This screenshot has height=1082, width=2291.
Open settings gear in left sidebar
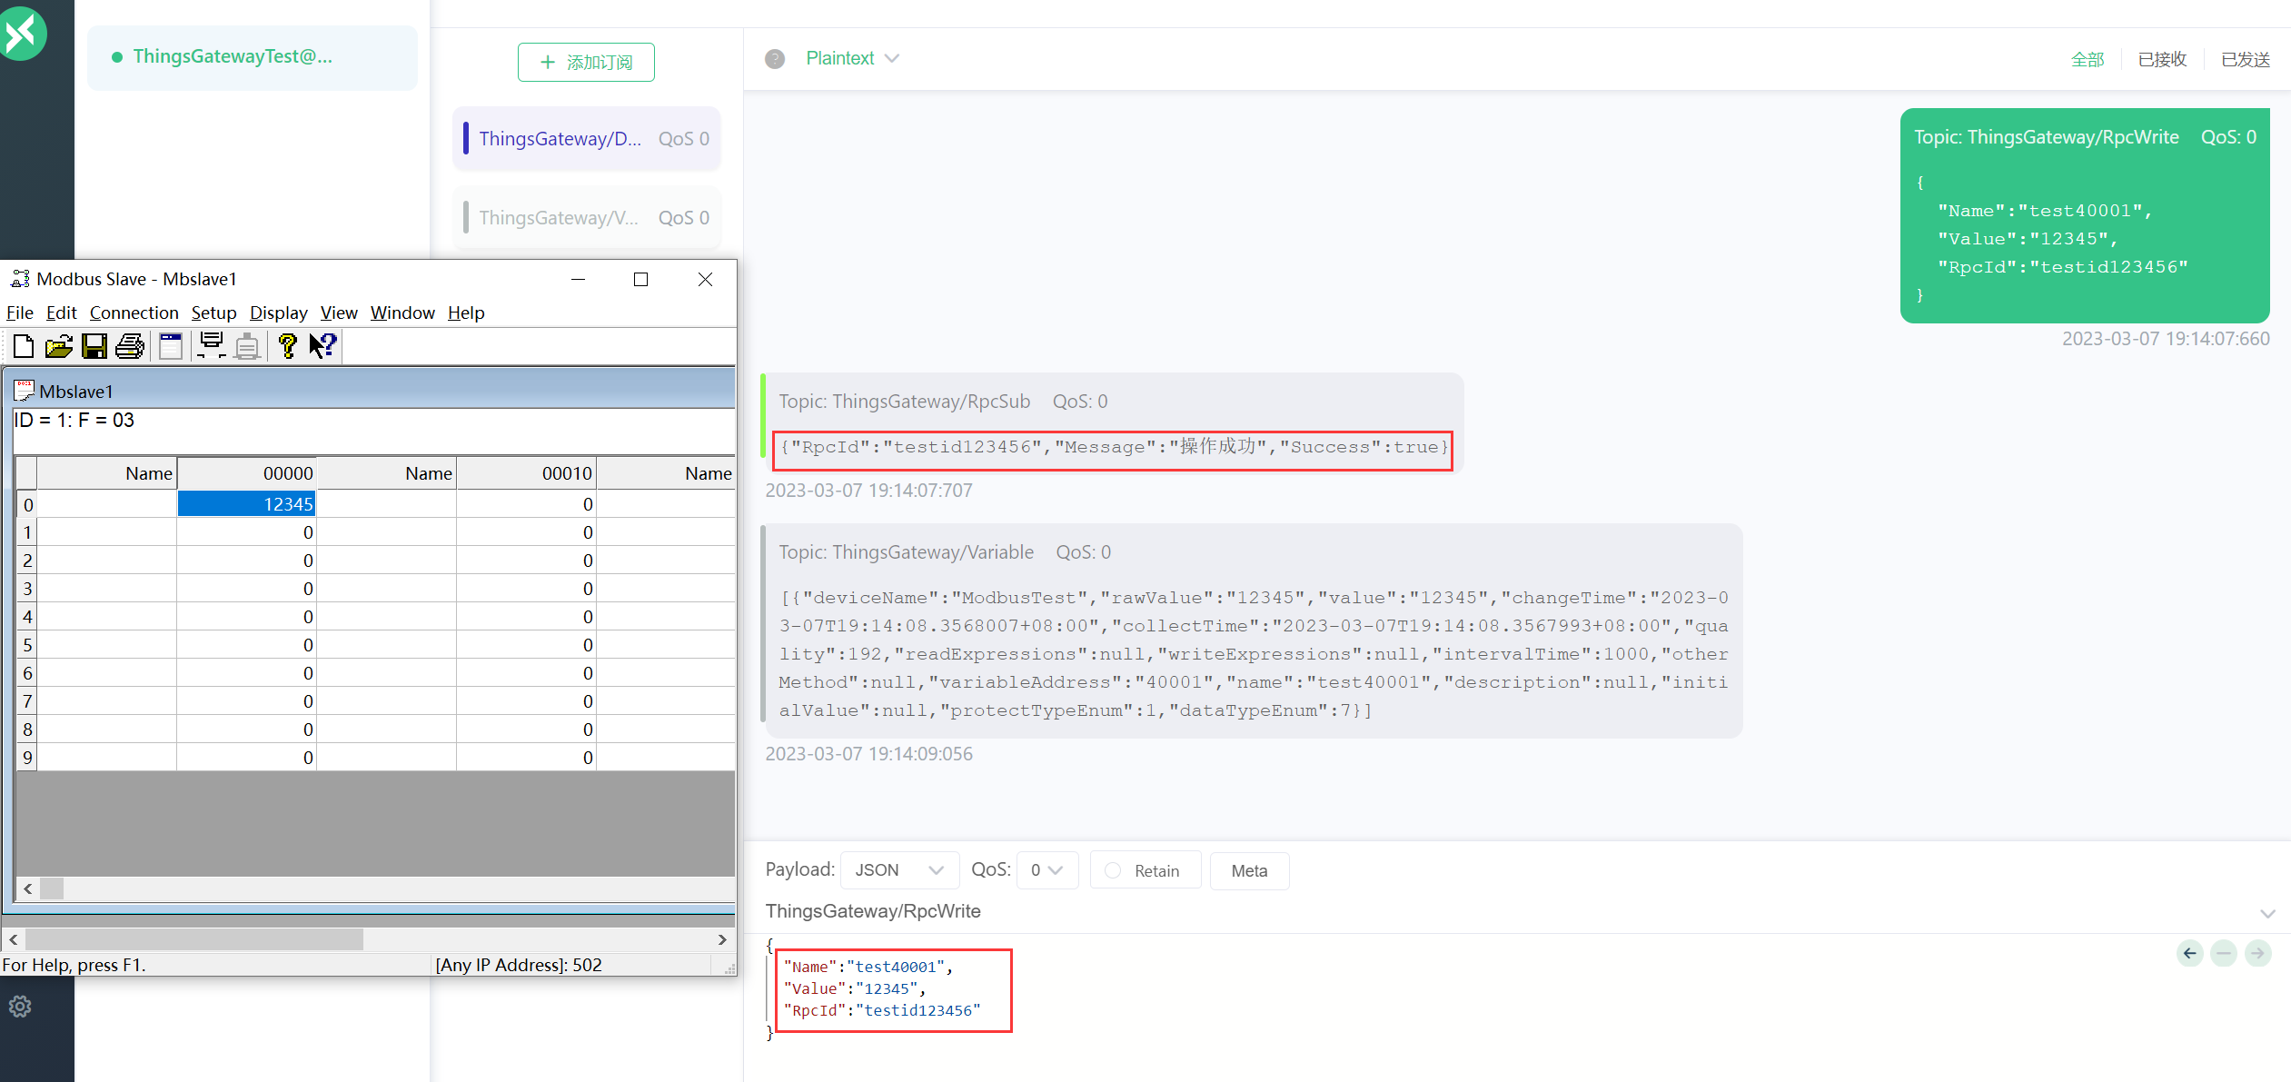20,1007
